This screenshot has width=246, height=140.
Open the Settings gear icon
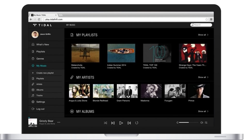(33, 102)
